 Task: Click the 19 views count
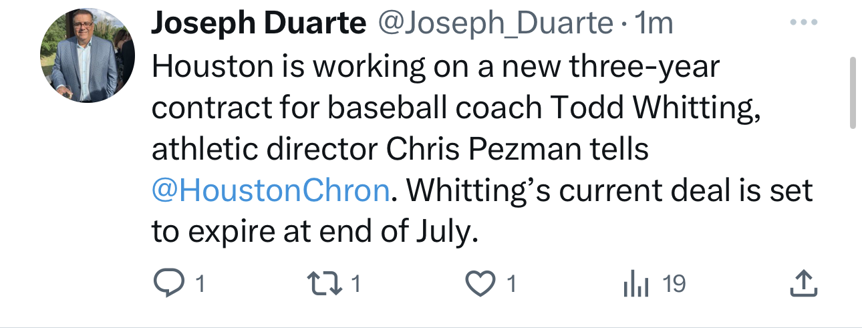[x=674, y=285]
